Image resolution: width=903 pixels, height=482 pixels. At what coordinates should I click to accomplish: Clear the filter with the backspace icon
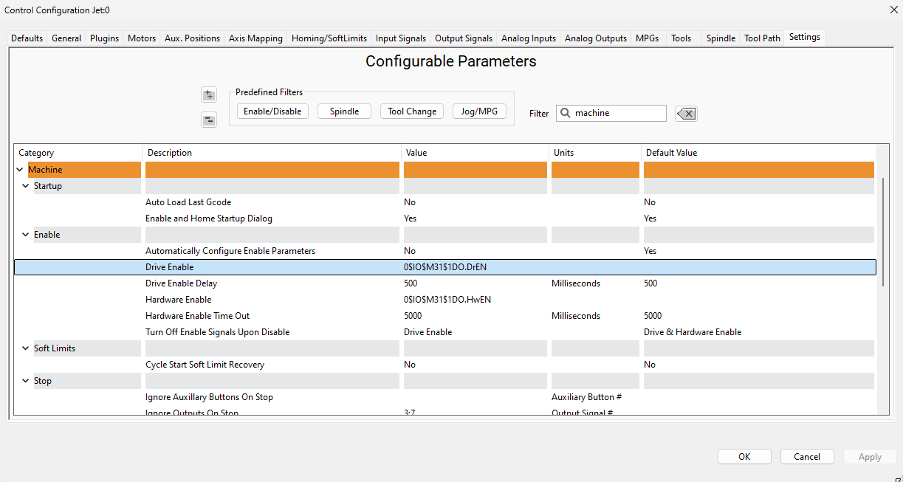coord(686,114)
